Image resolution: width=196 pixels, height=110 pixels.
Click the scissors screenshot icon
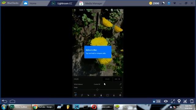click(x=185, y=101)
